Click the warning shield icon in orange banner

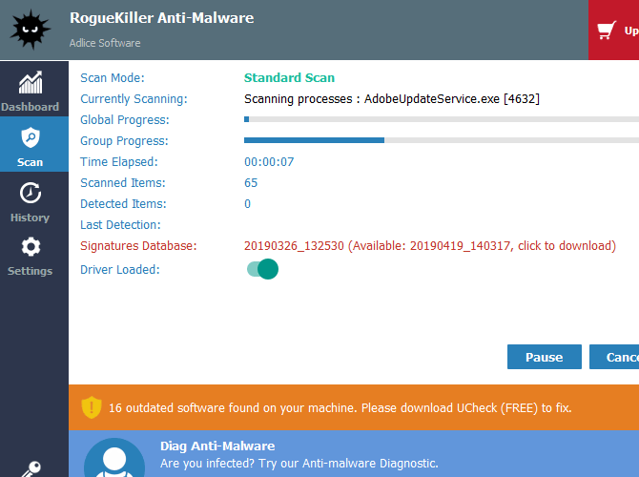click(91, 407)
